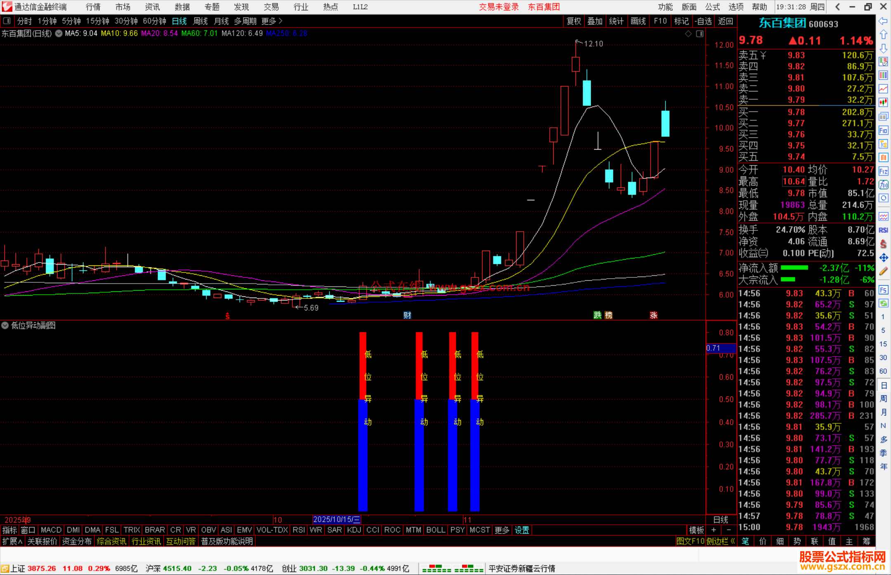Switch to the 周线 weekly period tab
Image resolution: width=891 pixels, height=575 pixels.
coord(200,21)
